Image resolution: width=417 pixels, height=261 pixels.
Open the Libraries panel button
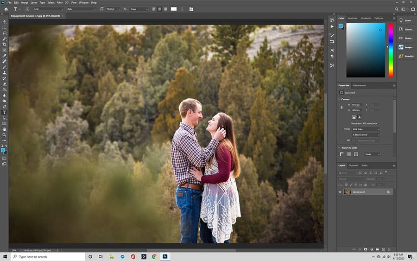(406, 29)
